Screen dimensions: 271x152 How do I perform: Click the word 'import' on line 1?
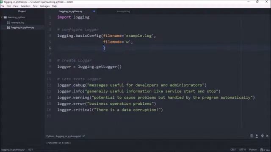[x=64, y=17]
